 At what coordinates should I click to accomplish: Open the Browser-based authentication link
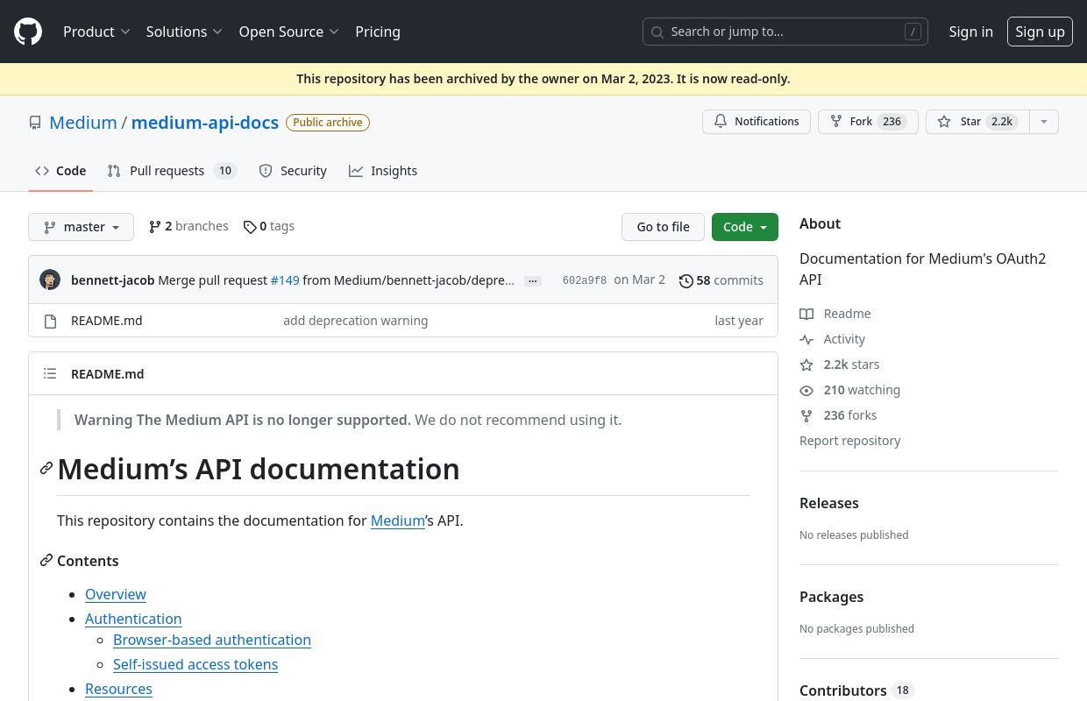[212, 640]
